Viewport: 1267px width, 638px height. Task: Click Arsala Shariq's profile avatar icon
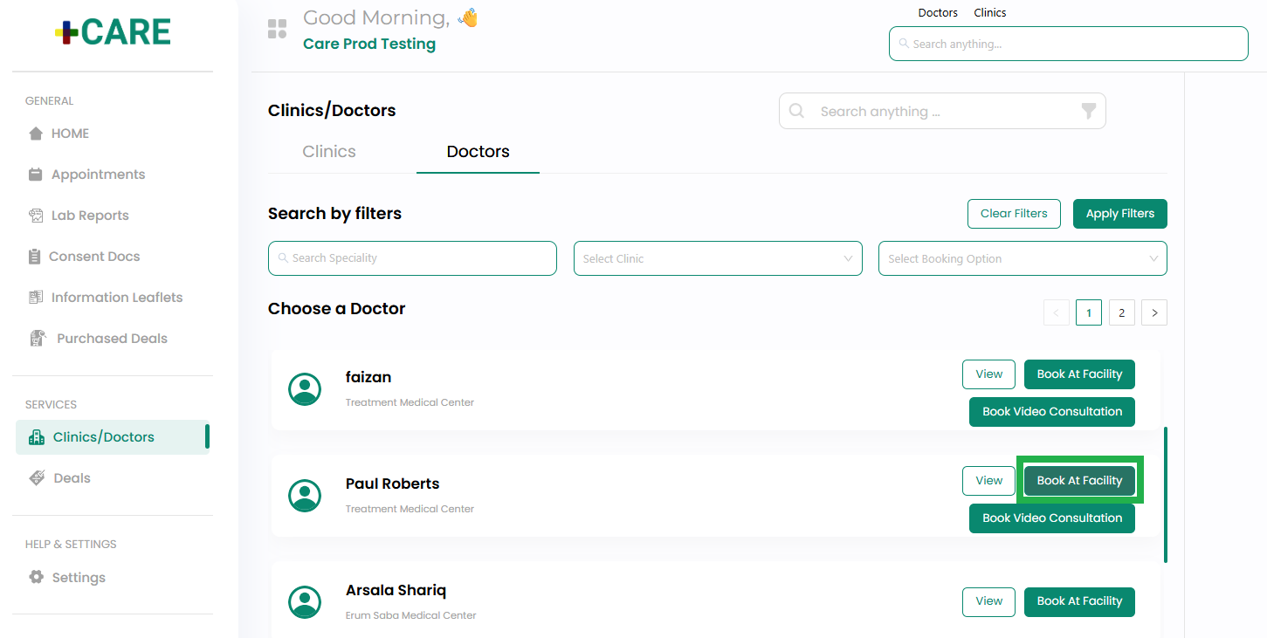[305, 602]
